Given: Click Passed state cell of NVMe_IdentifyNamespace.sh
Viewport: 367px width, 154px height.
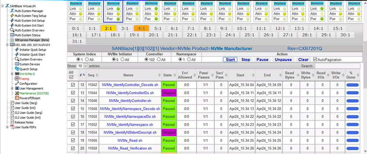Looking at the screenshot, I should coord(169,124).
